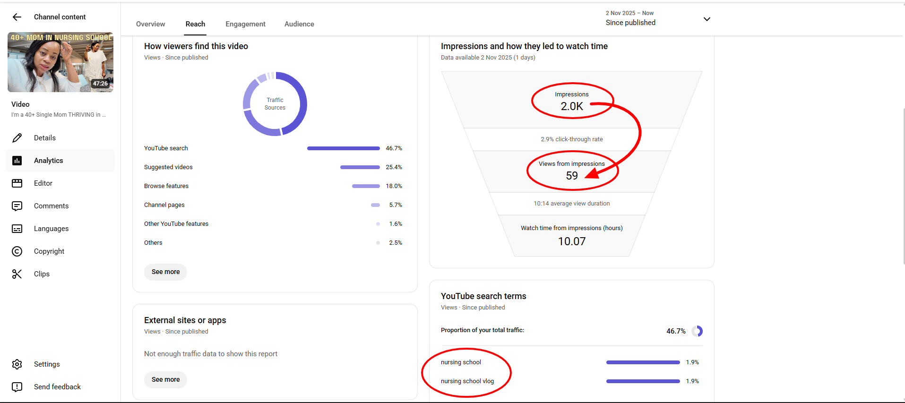The image size is (905, 403).
Task: Click the back arrow to Channel content
Action: pyautogui.click(x=17, y=17)
